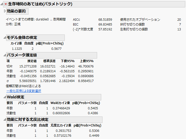Click the 左側打ち切りの個数 label
Image resolution: width=186 pixels, height=139 pixels.
[x=134, y=29]
